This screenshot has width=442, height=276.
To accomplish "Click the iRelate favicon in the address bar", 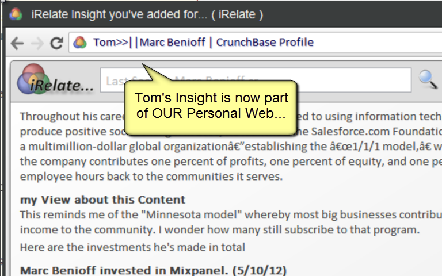I will pos(80,43).
